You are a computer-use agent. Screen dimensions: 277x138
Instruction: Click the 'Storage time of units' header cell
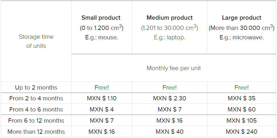pyautogui.click(x=36, y=41)
